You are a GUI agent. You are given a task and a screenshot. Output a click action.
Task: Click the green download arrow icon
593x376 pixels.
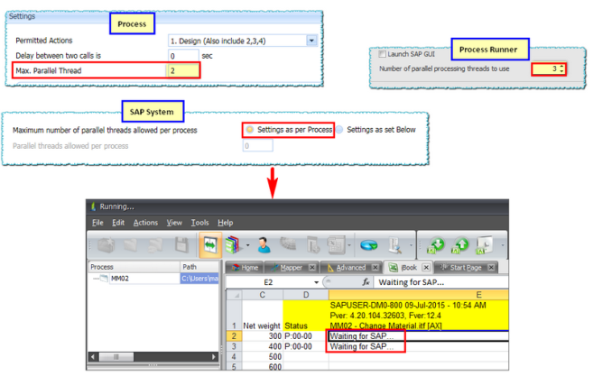pos(437,245)
